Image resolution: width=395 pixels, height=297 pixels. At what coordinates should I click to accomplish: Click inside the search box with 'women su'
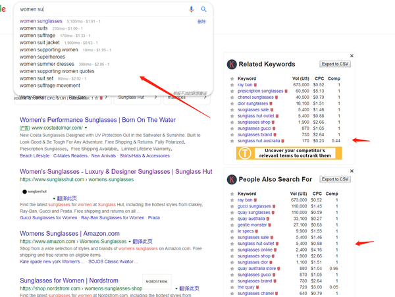click(x=101, y=9)
